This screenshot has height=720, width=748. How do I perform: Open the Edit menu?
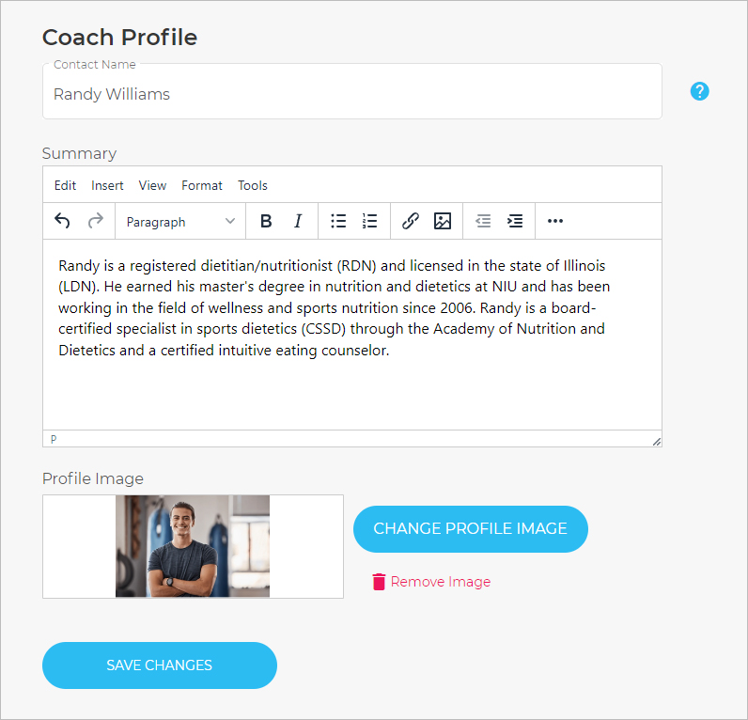coord(65,185)
